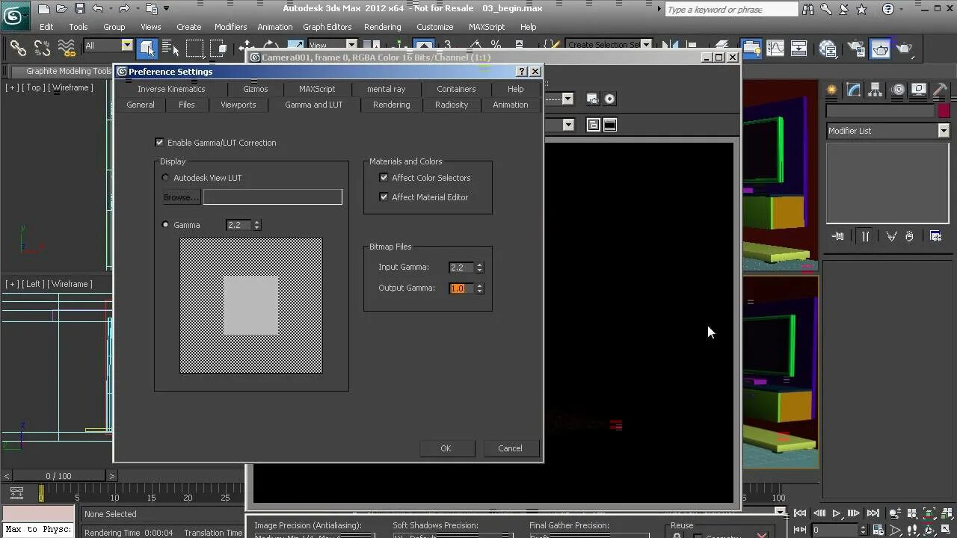
Task: Click Maximize Viewport Toggle icon
Action: tap(947, 530)
